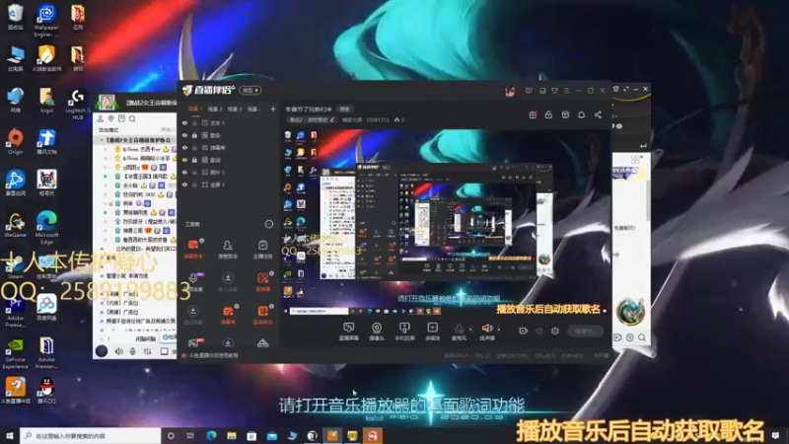Open the 歌词助手 lyric tool in the toolbox
Screen dimensions: 789x444
tap(262, 314)
